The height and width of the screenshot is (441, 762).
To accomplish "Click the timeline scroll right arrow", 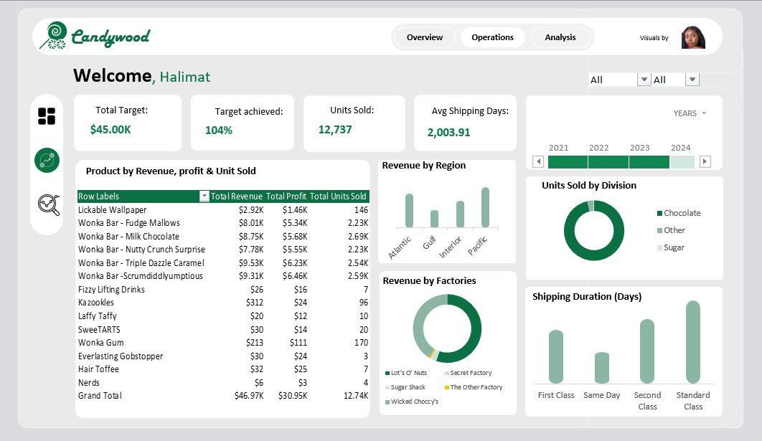I will click(705, 162).
